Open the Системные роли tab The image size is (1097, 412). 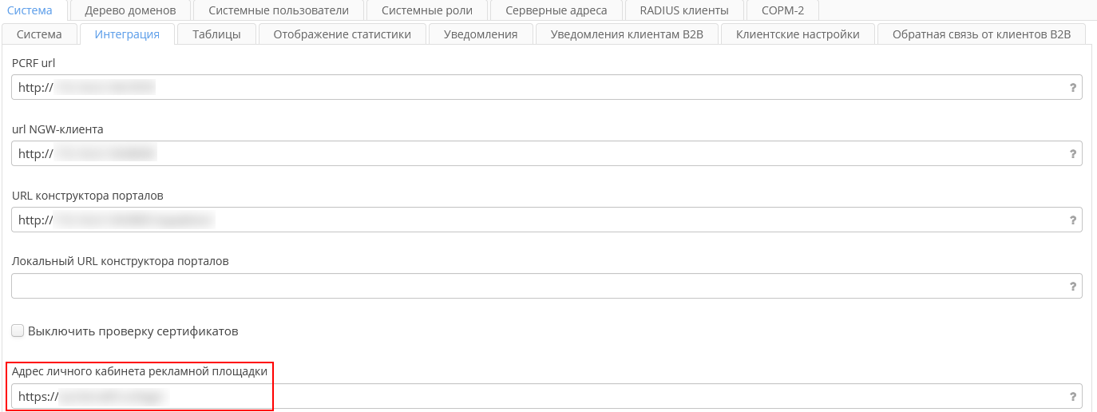tap(427, 10)
